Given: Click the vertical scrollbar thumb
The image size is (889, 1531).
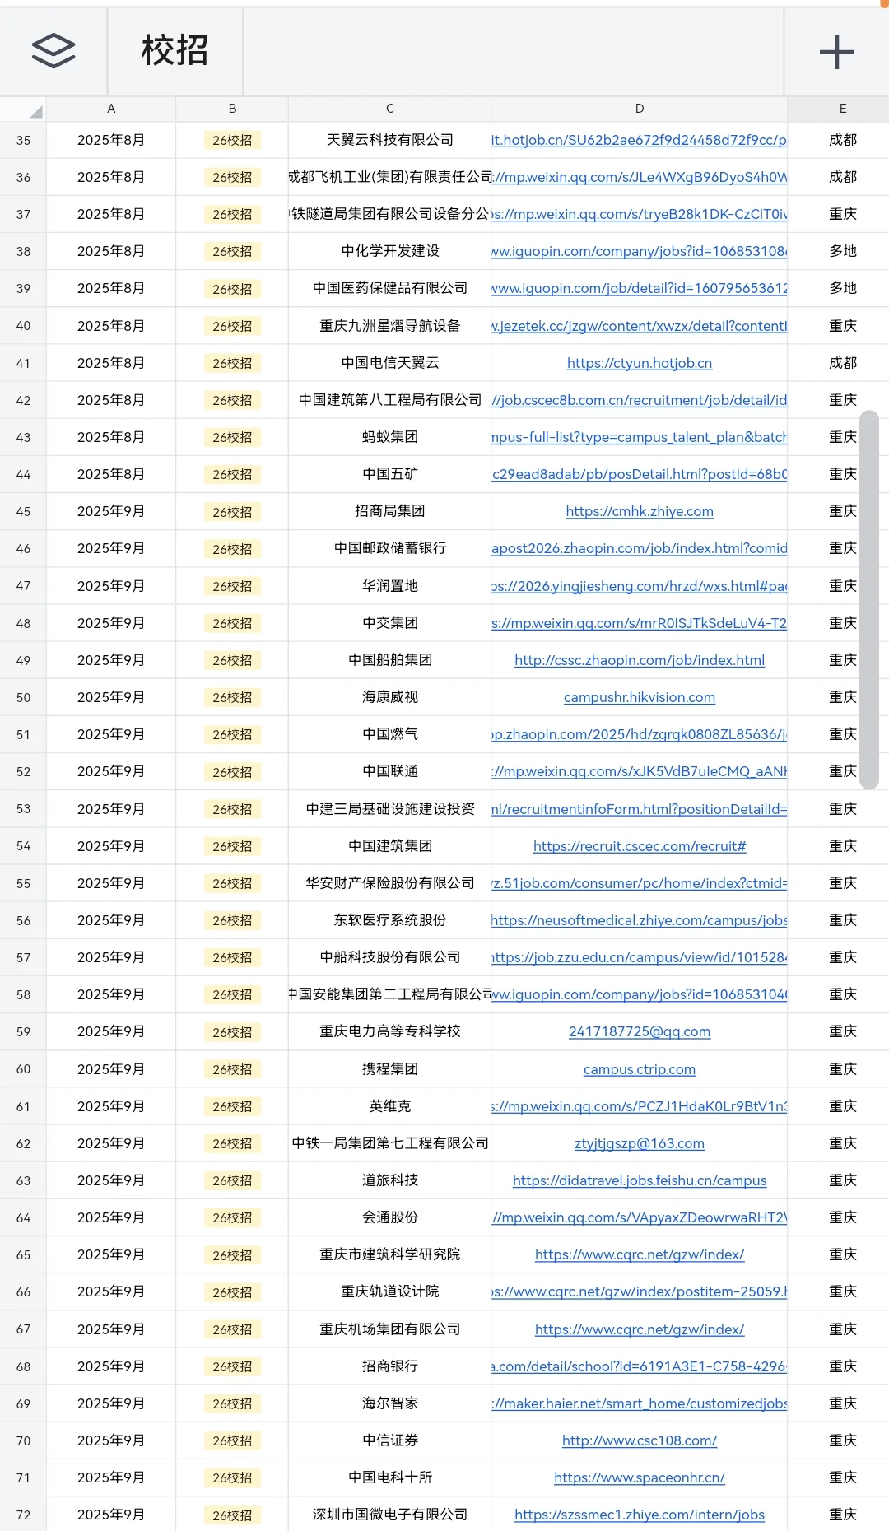Looking at the screenshot, I should pyautogui.click(x=869, y=600).
